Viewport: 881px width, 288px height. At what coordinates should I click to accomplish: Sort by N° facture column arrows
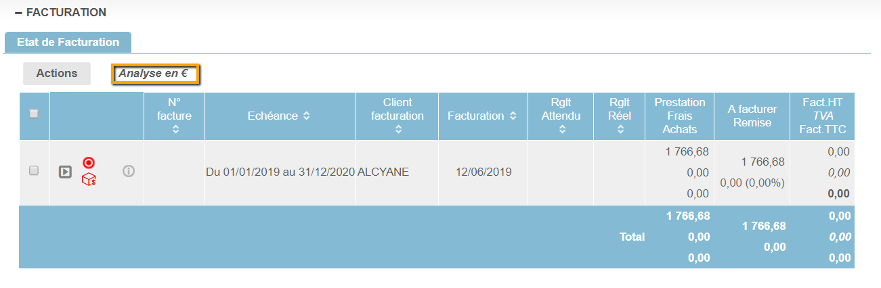click(x=175, y=128)
